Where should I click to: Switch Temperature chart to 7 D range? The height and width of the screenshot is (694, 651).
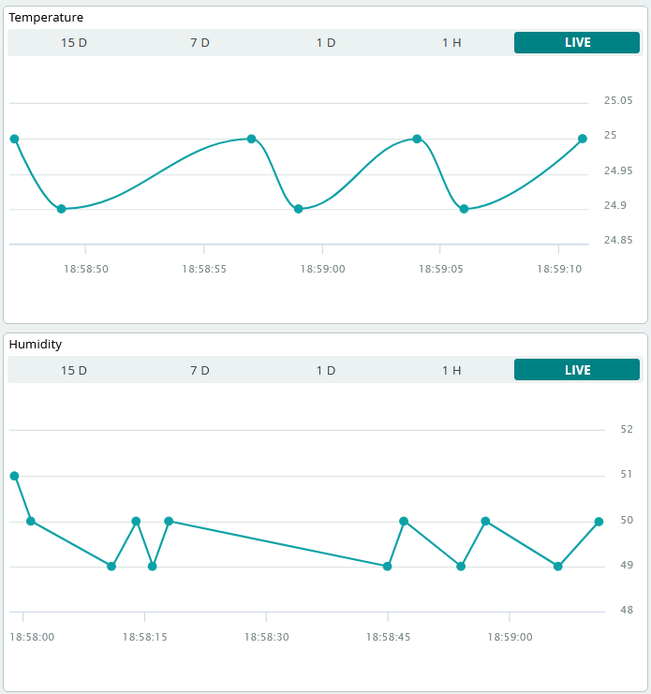200,43
